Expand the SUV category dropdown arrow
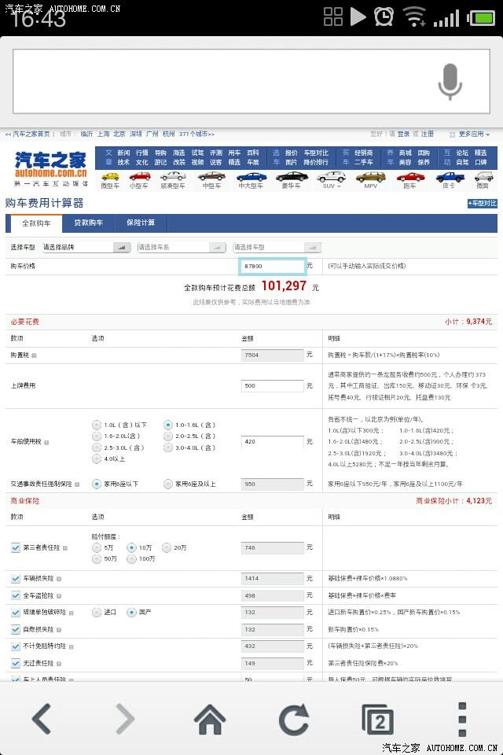 [339, 186]
